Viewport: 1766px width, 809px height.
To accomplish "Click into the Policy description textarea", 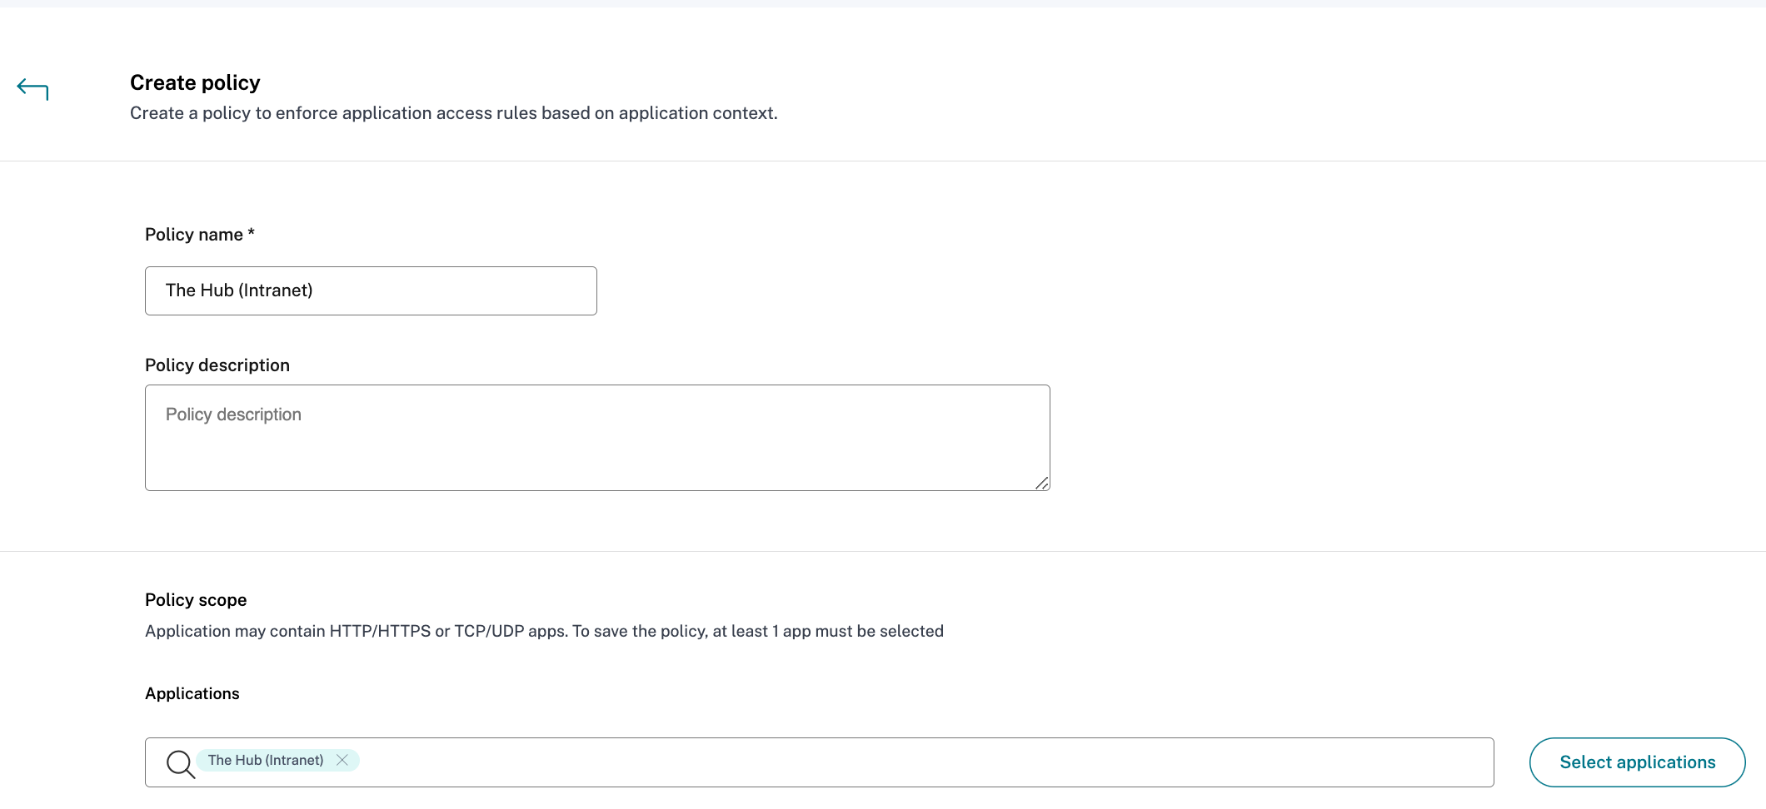I will [x=597, y=438].
